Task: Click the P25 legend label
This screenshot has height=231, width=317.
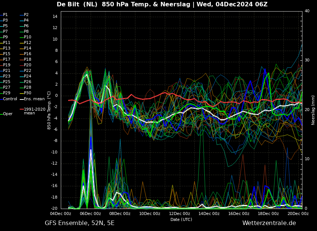Action: [7, 82]
